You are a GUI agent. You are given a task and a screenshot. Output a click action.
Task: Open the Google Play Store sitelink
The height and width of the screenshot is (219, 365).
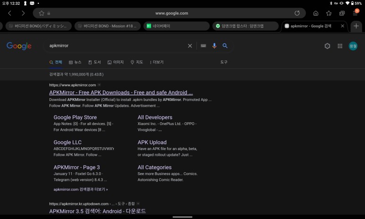pyautogui.click(x=75, y=118)
